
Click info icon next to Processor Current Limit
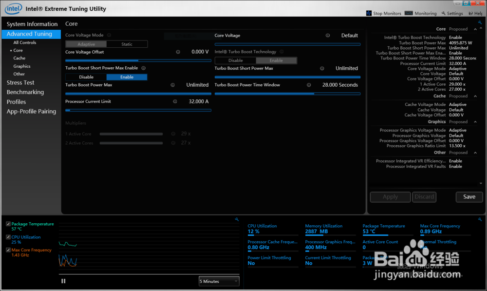tap(175, 101)
